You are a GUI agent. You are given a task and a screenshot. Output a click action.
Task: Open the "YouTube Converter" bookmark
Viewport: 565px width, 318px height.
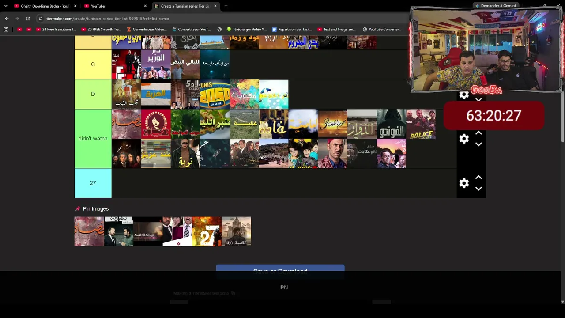click(x=382, y=30)
